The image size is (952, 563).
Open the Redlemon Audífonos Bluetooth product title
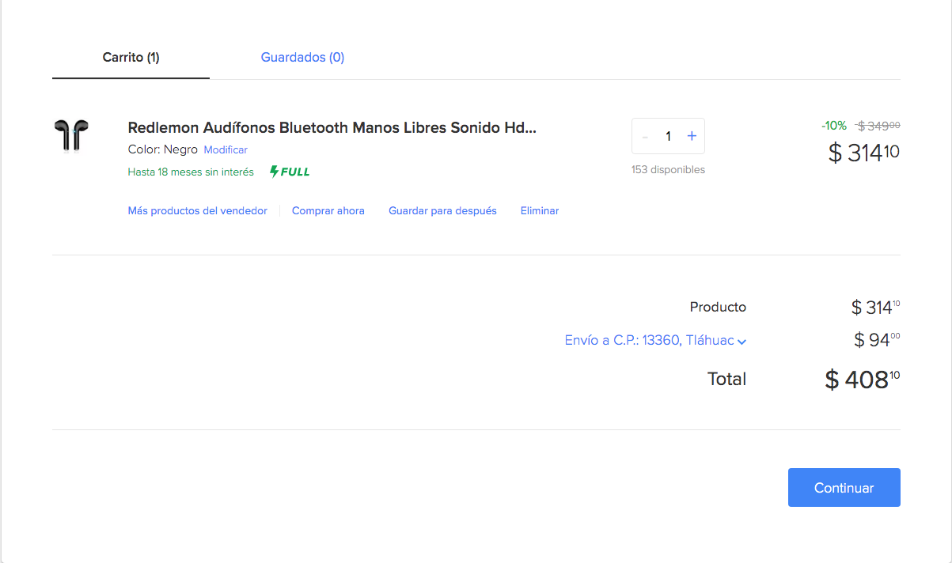click(x=332, y=128)
